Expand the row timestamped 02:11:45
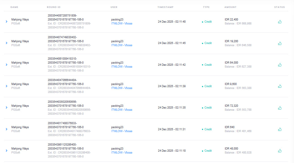This screenshot has height=163, width=294. [x=6, y=43]
